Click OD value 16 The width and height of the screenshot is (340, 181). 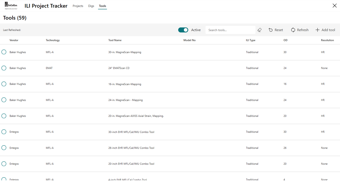pos(285,84)
